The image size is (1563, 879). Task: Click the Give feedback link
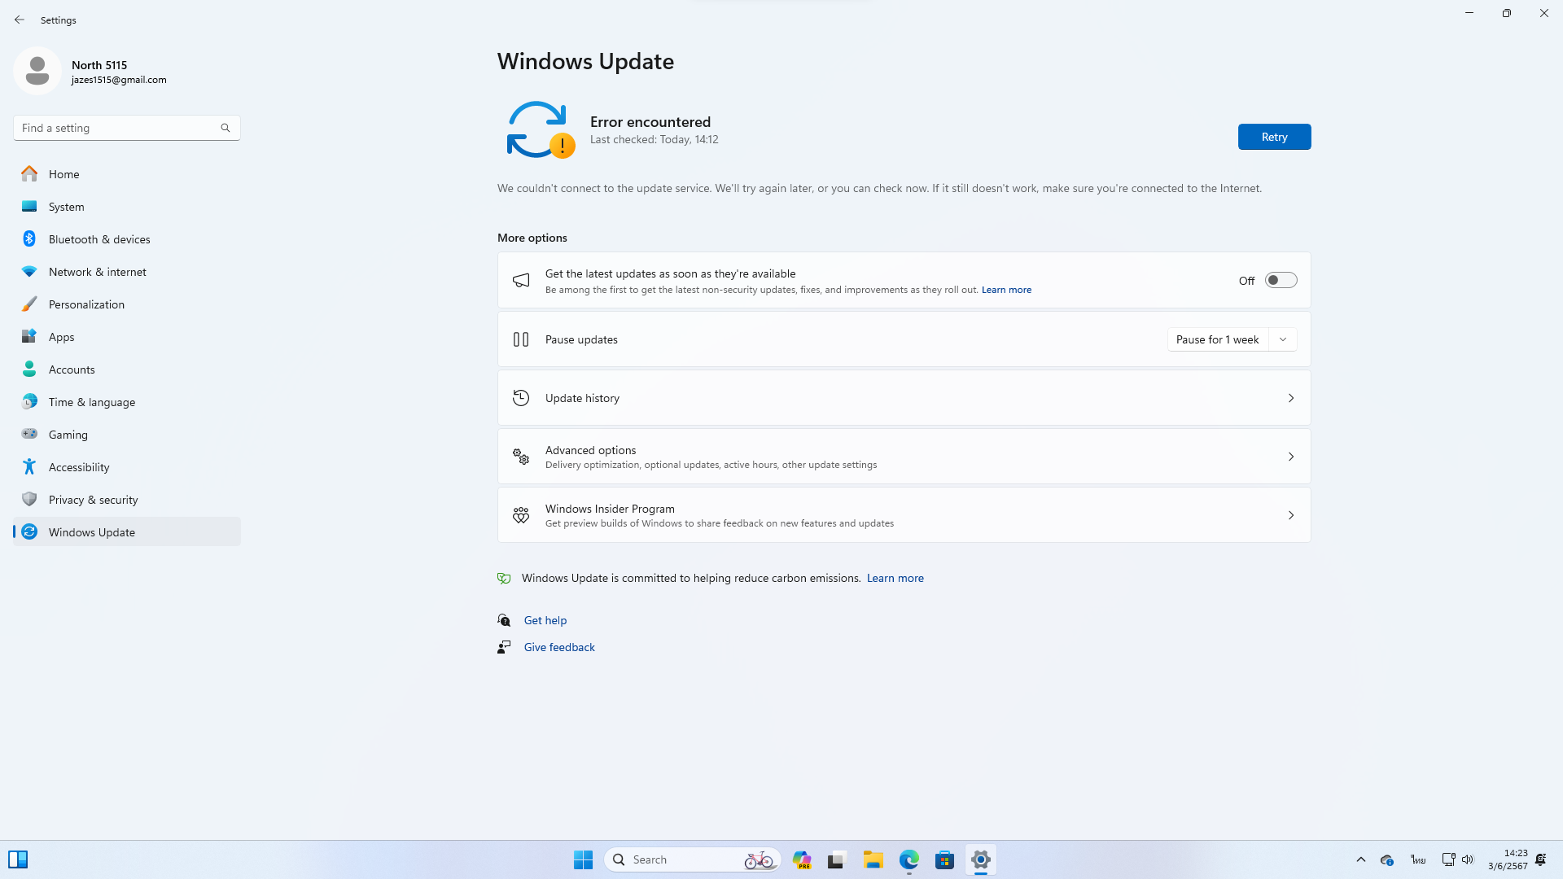pos(559,647)
